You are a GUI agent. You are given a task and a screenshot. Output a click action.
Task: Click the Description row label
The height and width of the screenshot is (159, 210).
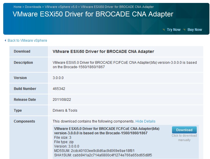click(x=23, y=63)
